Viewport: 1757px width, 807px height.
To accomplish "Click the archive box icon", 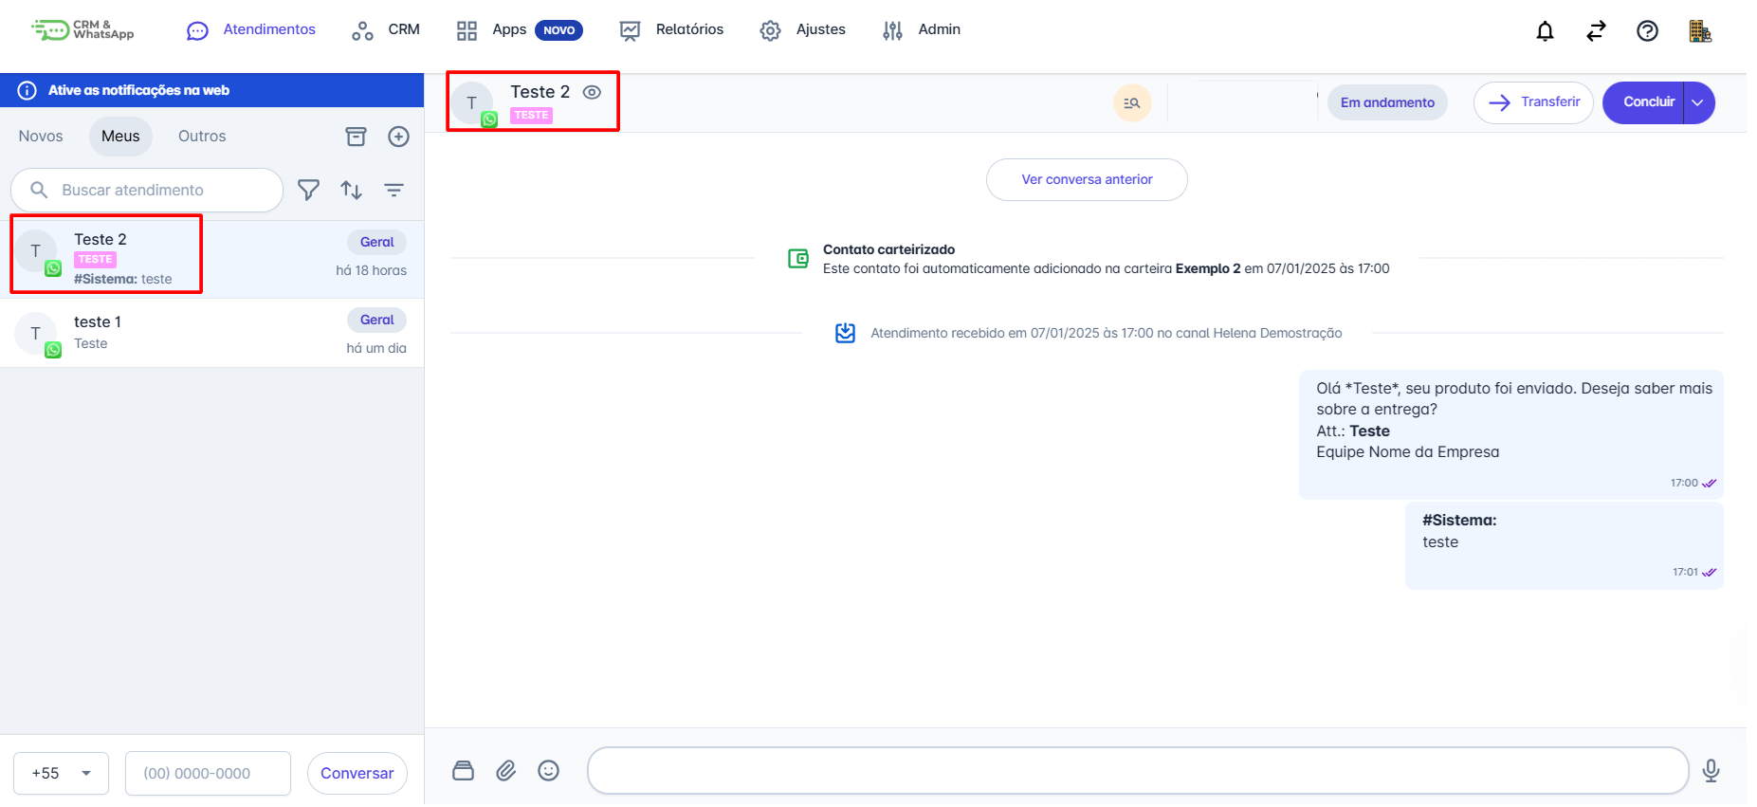I will 356,137.
